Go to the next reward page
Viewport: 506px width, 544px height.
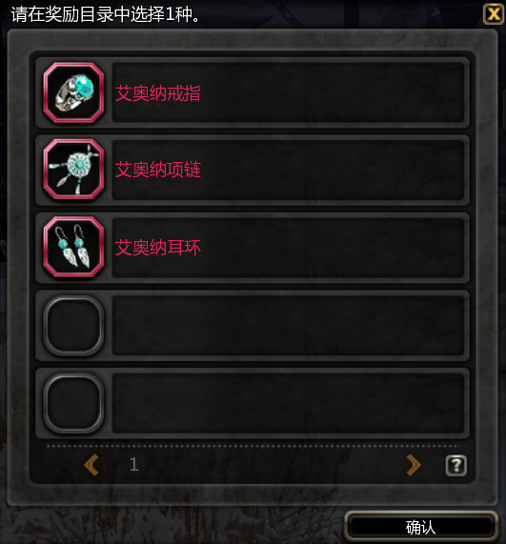(x=414, y=465)
